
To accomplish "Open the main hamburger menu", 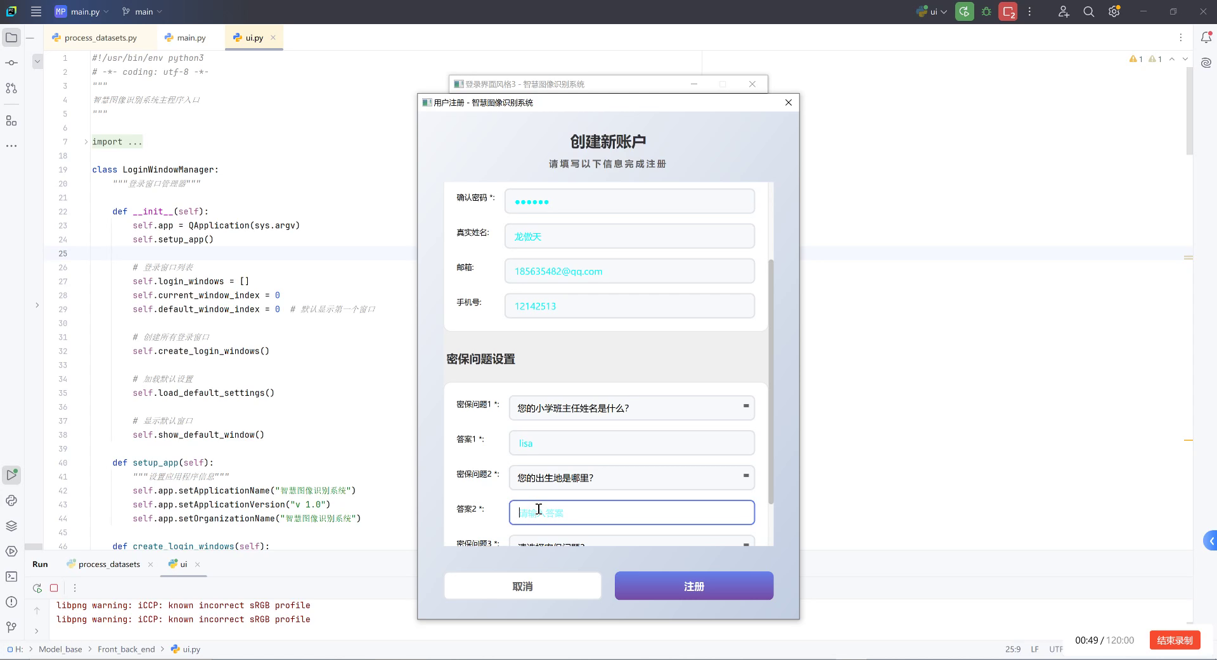I will (36, 11).
